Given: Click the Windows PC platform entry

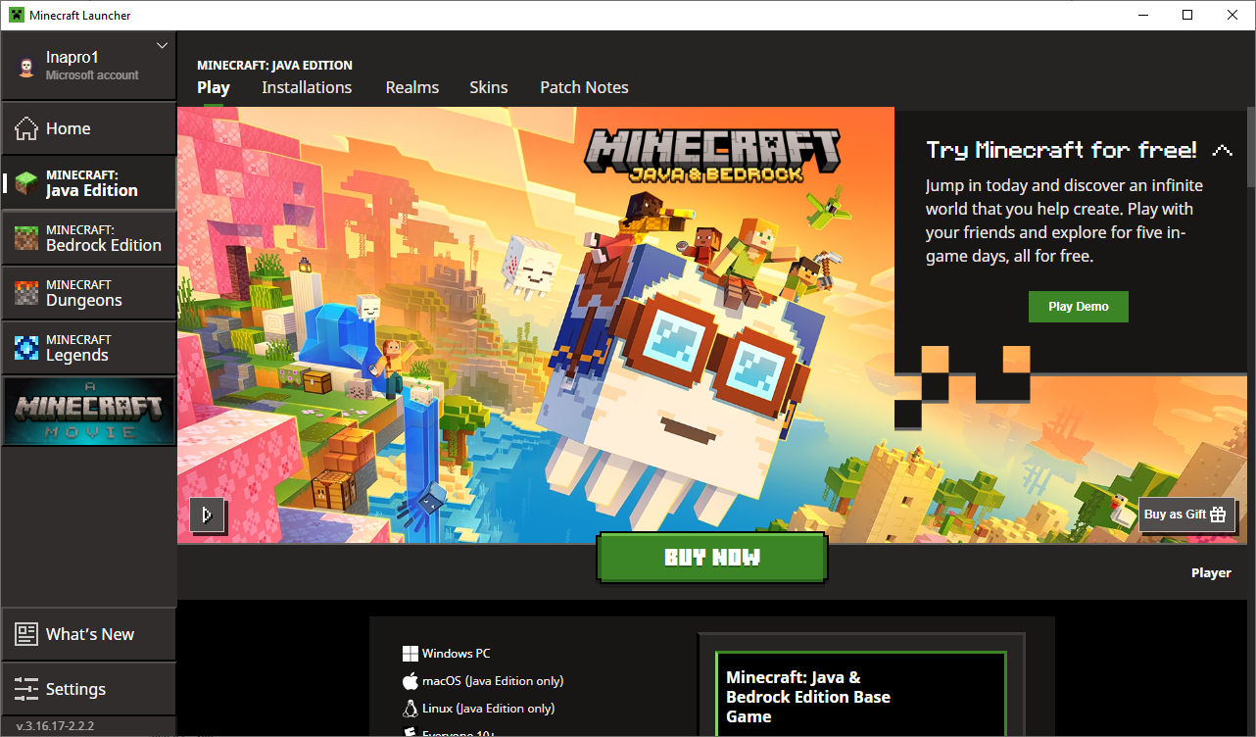Looking at the screenshot, I should coord(446,654).
